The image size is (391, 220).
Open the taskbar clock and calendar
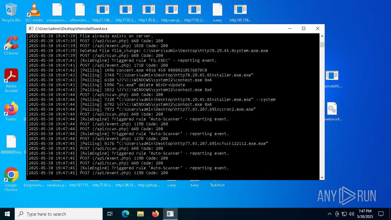pos(365,214)
